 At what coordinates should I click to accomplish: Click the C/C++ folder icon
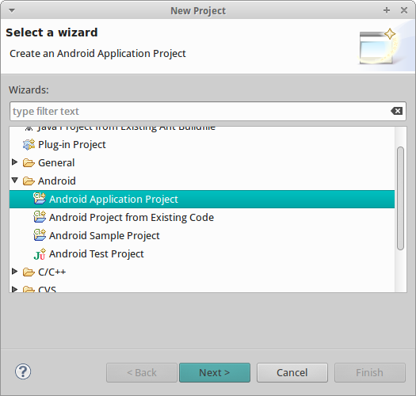29,272
